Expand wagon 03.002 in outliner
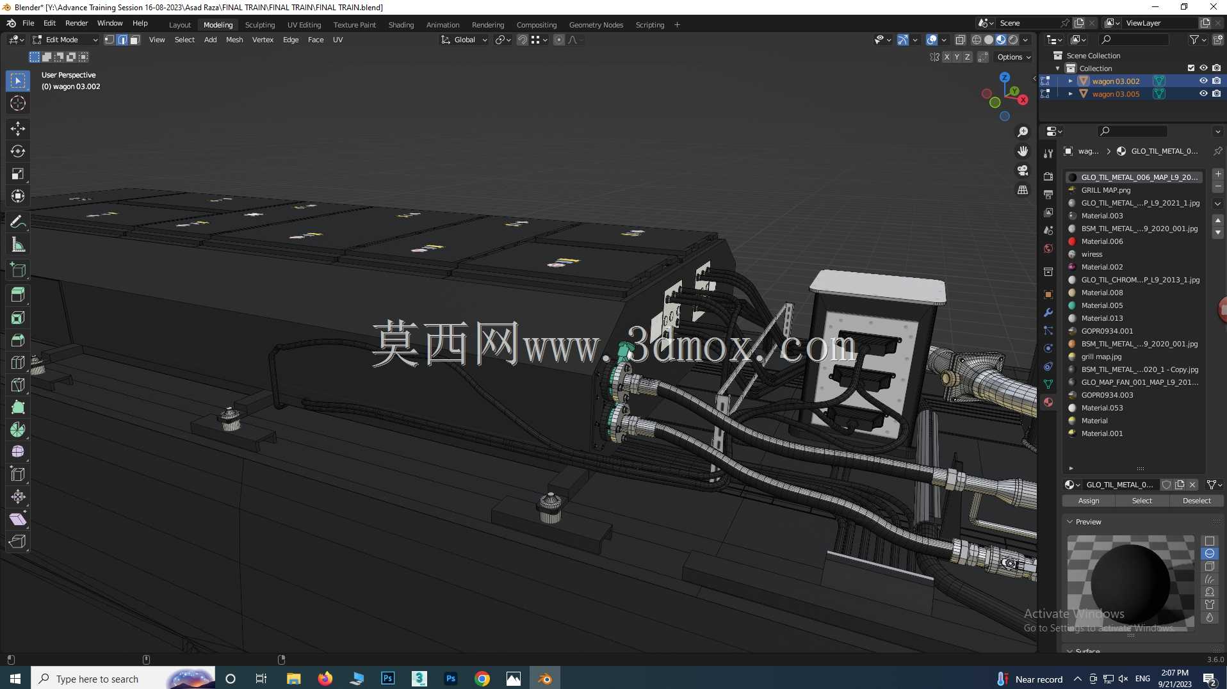 click(x=1070, y=81)
